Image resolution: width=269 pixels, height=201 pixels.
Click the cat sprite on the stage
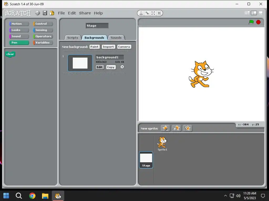click(x=201, y=74)
